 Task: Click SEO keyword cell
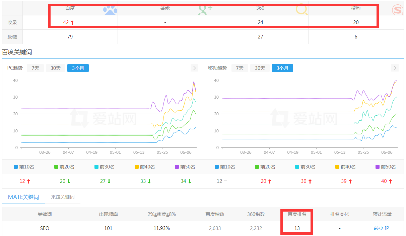[x=45, y=228]
